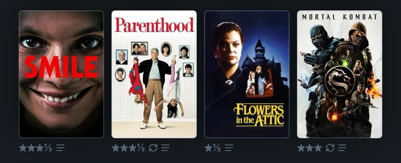
Task: Click the red SMILE title text
Action: 61,67
